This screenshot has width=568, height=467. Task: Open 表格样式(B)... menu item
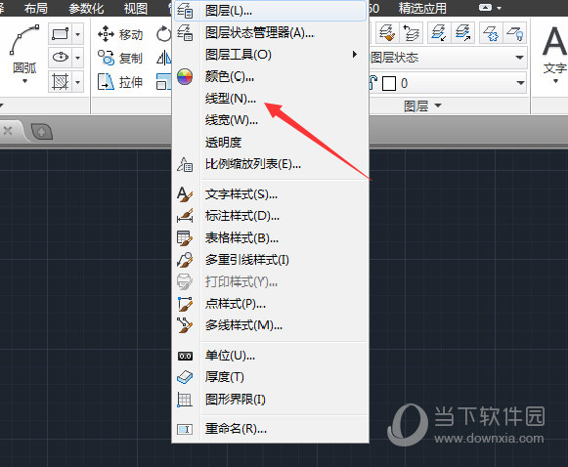point(270,238)
